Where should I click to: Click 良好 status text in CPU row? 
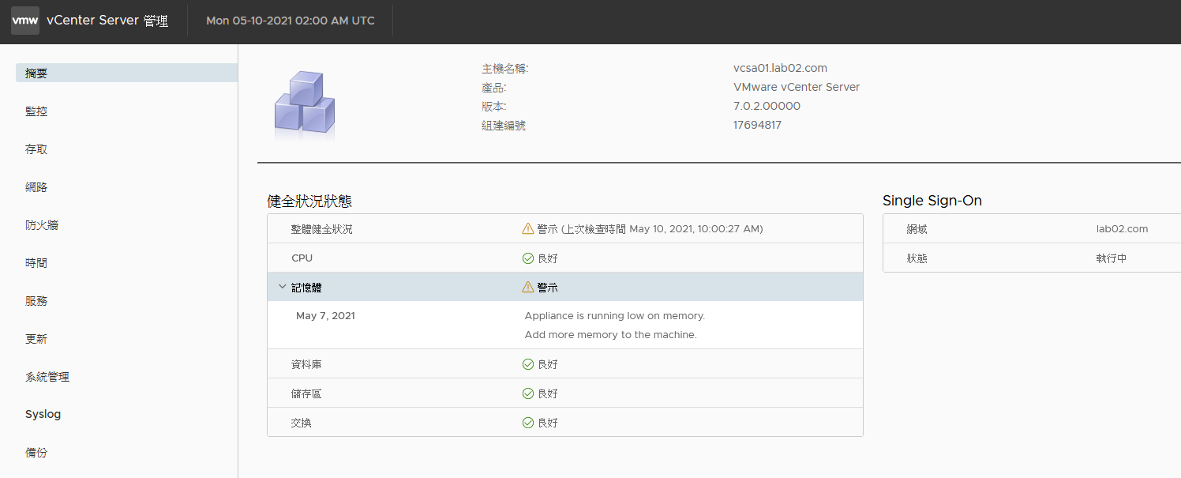pos(548,258)
